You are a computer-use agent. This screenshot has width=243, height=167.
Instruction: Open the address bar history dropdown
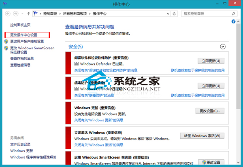(x=168, y=14)
